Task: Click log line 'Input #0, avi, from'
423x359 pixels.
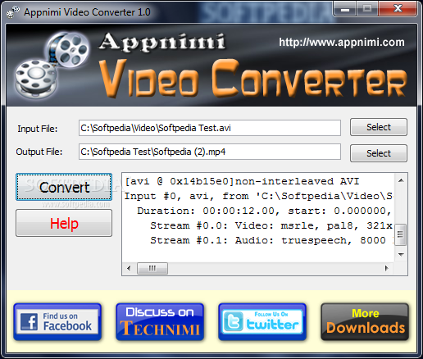Action: tap(258, 196)
